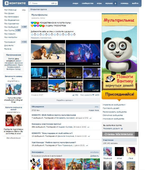Click the like heart icon with count 1473

(93, 95)
